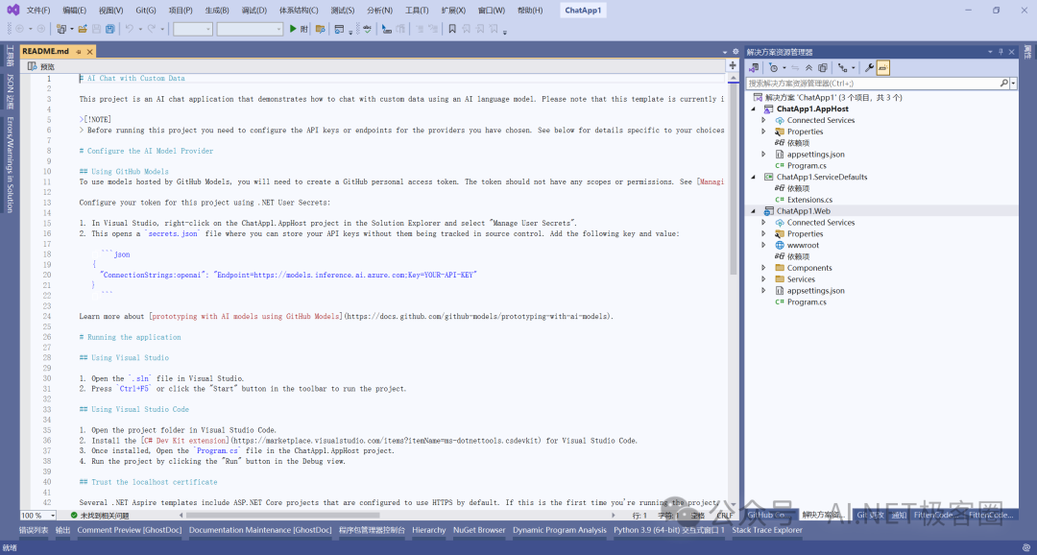
Task: Select appsettings.json under ChatApp1.Web
Action: pos(815,290)
